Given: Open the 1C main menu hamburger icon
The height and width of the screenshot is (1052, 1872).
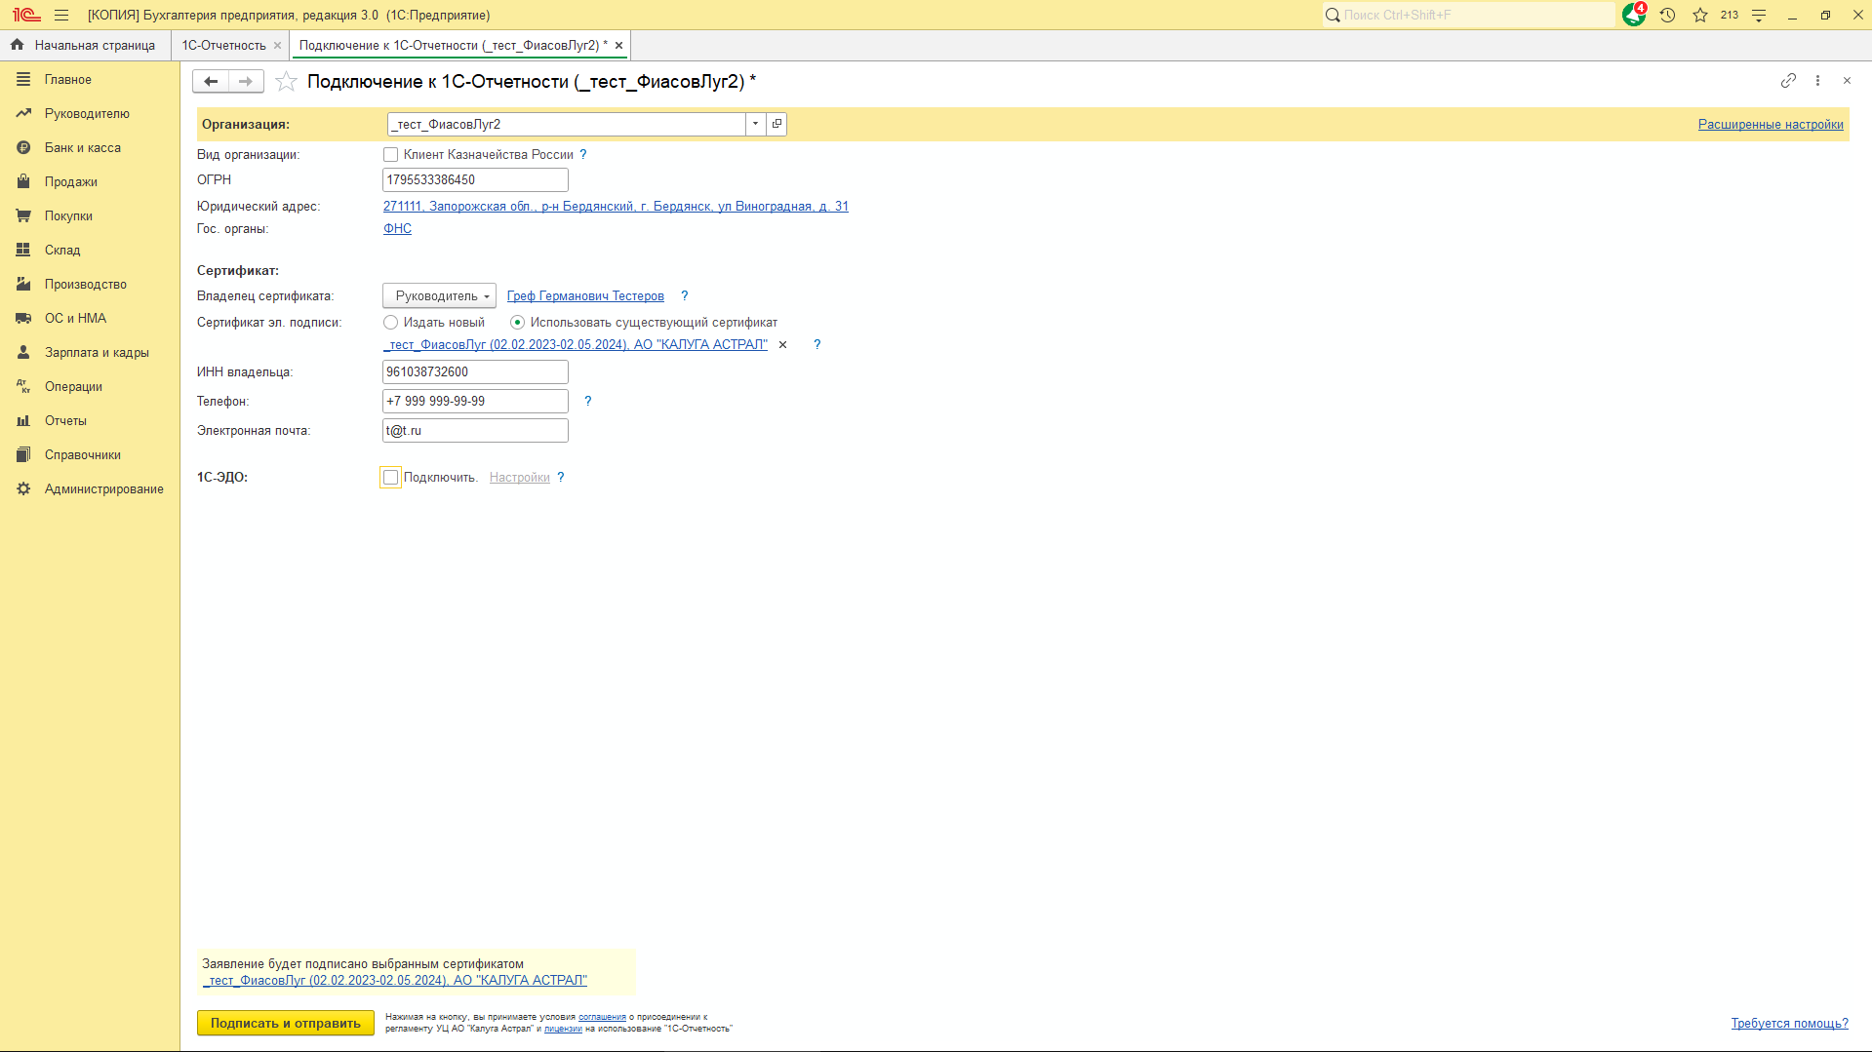Looking at the screenshot, I should coord(61,15).
